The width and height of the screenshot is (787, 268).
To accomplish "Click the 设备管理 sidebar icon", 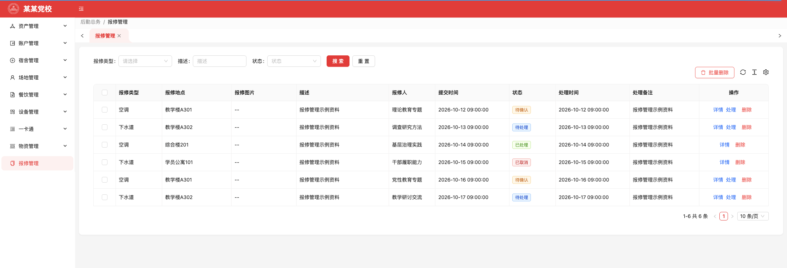I will coord(13,112).
